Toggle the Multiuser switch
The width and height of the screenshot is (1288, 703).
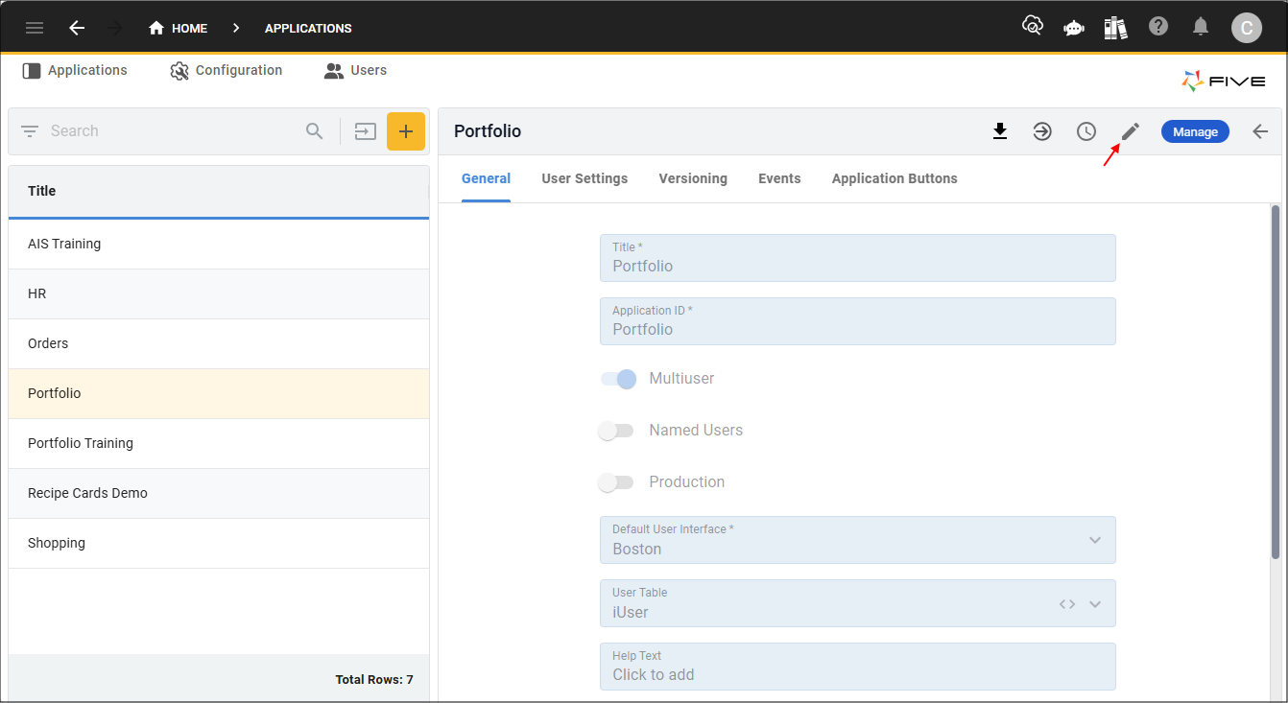(x=618, y=379)
